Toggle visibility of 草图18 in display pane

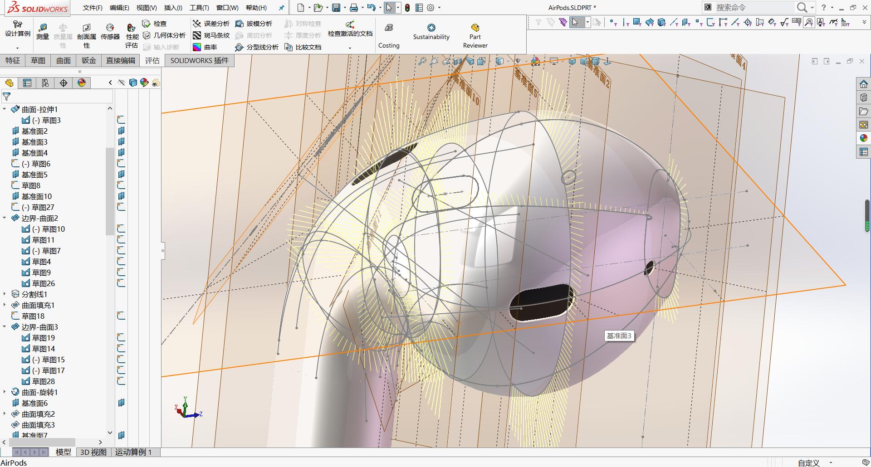pos(121,316)
